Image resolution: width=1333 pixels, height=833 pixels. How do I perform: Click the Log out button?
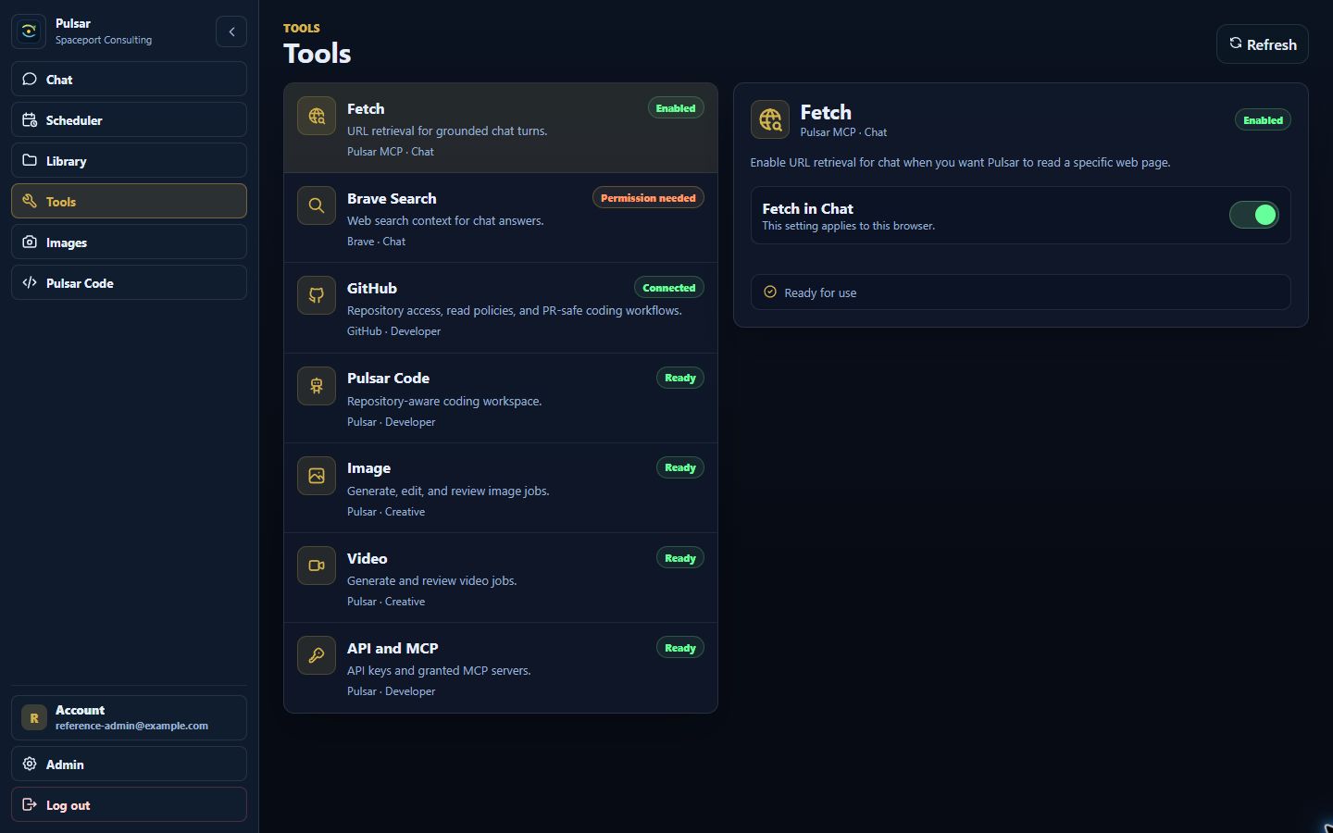pyautogui.click(x=129, y=804)
